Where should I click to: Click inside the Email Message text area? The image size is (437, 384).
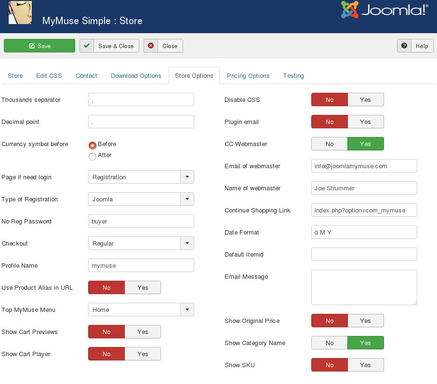click(364, 287)
